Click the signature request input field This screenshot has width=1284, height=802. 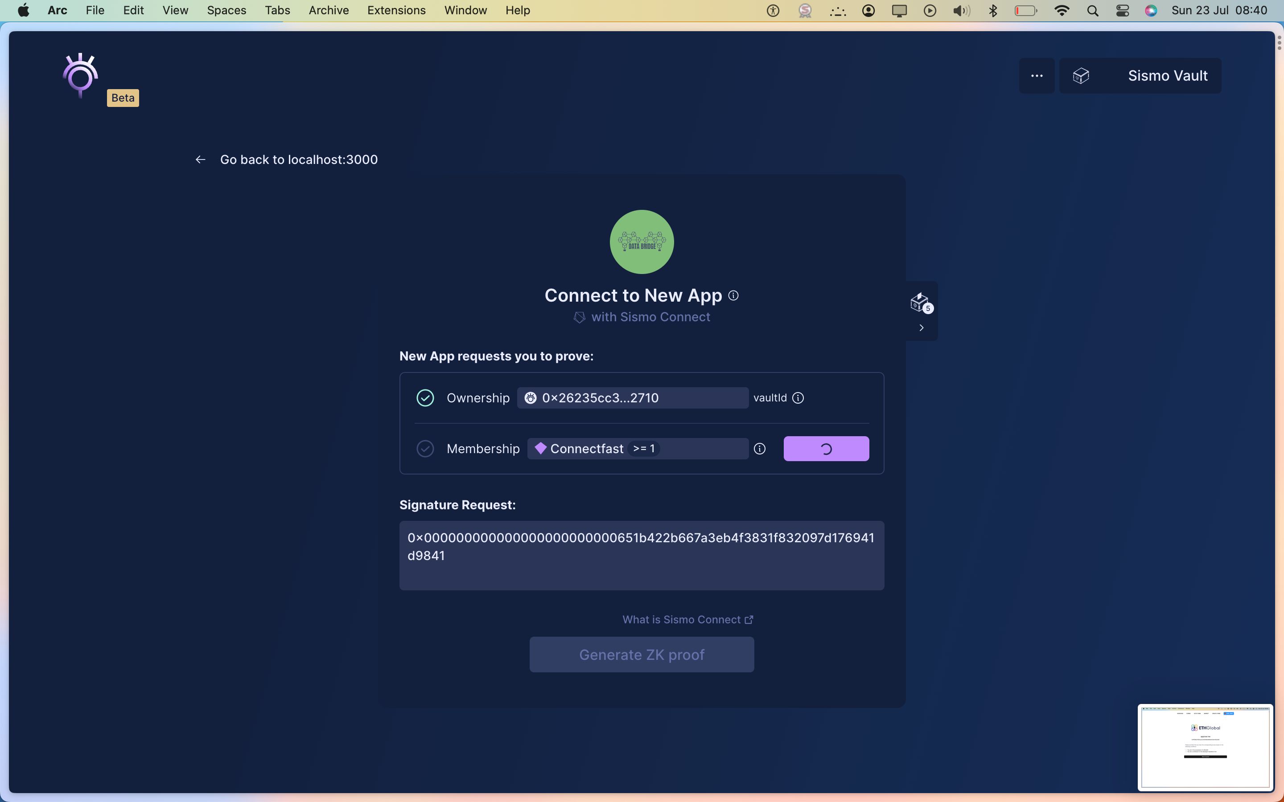642,555
